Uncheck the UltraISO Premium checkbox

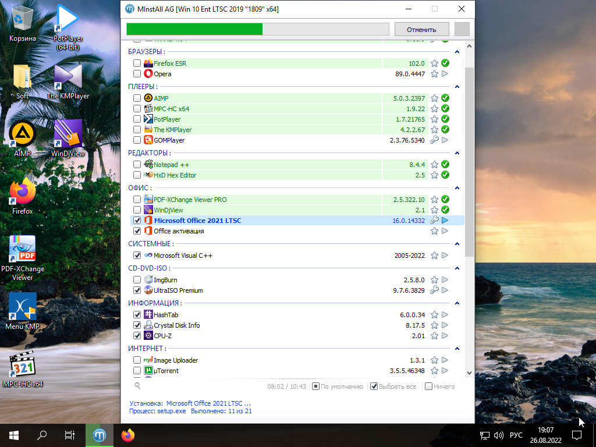(137, 290)
